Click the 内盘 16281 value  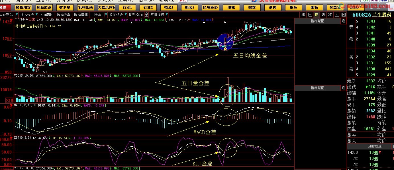pos(370,129)
